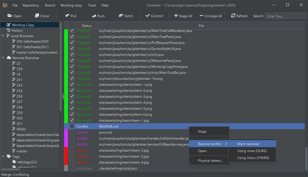Collapse the Local Branches tree node
Screen dimensions: 308x177
[x=3, y=36]
